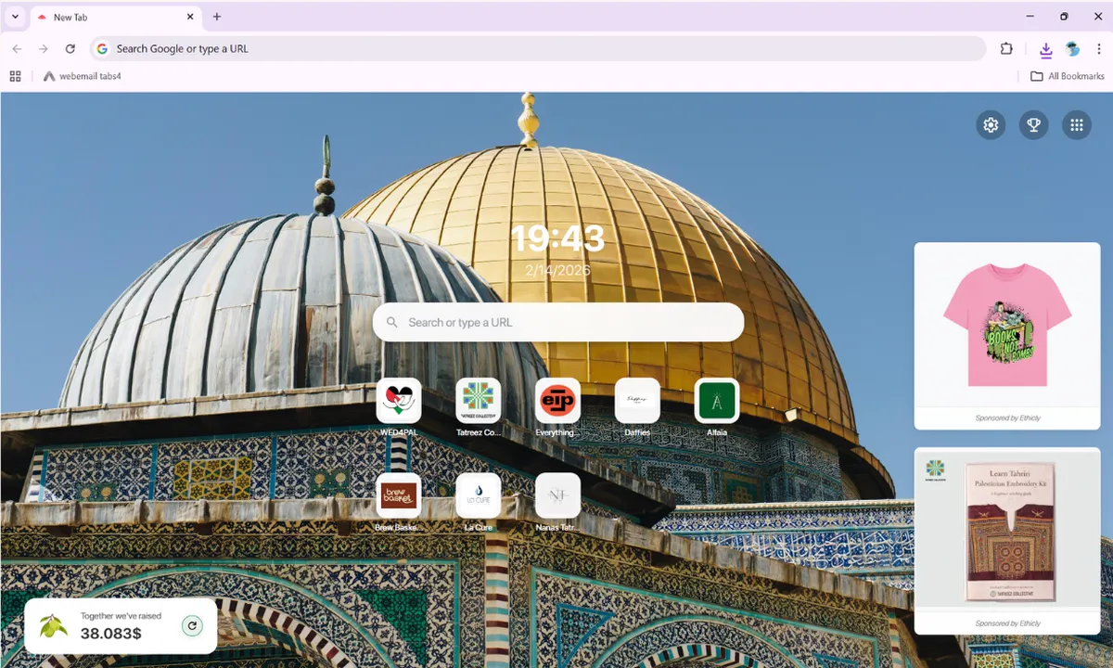Open new tab page settings gear
The height and width of the screenshot is (668, 1113).
[991, 125]
